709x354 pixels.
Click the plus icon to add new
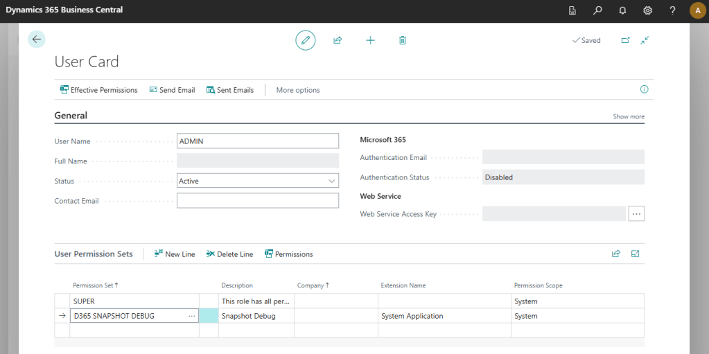(370, 40)
